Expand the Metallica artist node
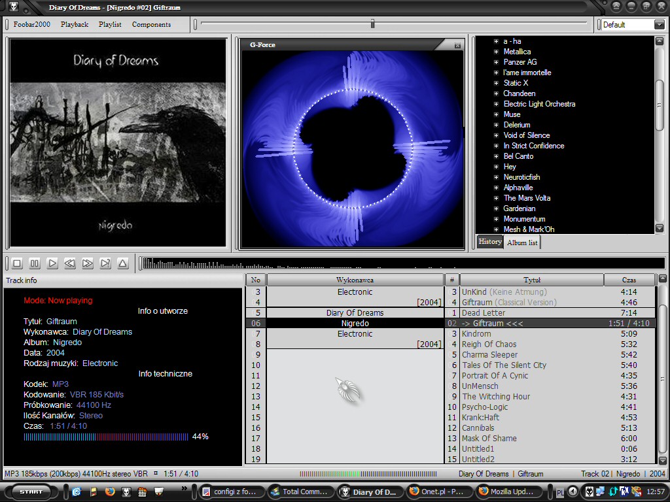Viewport: 670px width, 502px height. coord(496,52)
